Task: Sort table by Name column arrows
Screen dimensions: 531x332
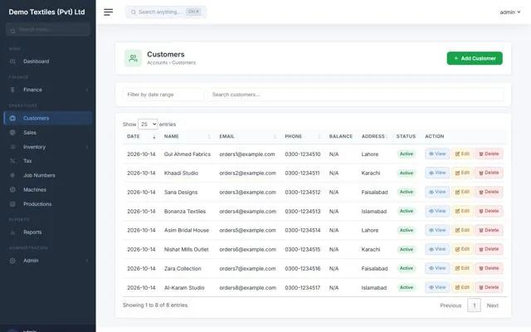Action: click(x=209, y=136)
